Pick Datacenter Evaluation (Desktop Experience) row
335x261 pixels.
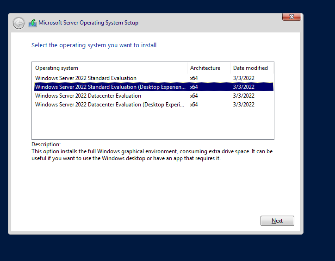coord(110,105)
